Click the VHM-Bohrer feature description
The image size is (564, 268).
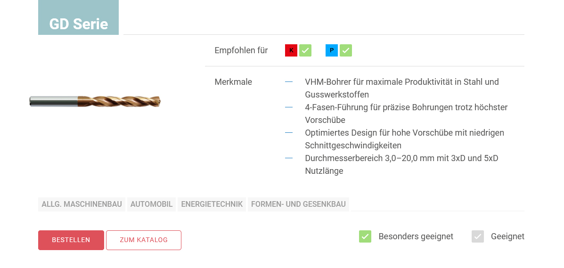click(x=401, y=88)
